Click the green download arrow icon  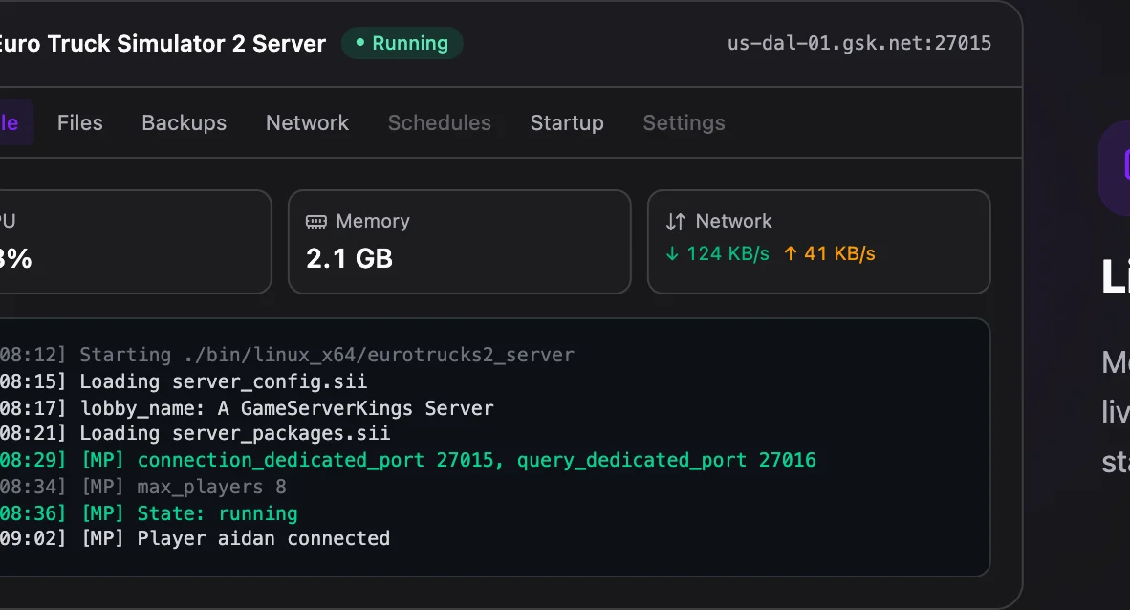(x=672, y=253)
